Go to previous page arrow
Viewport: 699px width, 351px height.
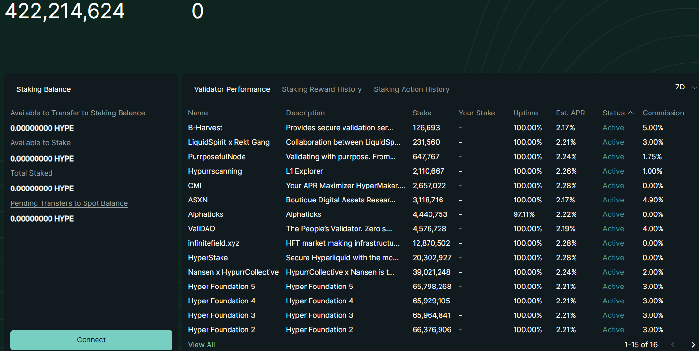673,345
